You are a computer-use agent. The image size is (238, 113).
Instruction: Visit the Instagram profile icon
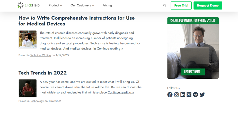[177, 95]
